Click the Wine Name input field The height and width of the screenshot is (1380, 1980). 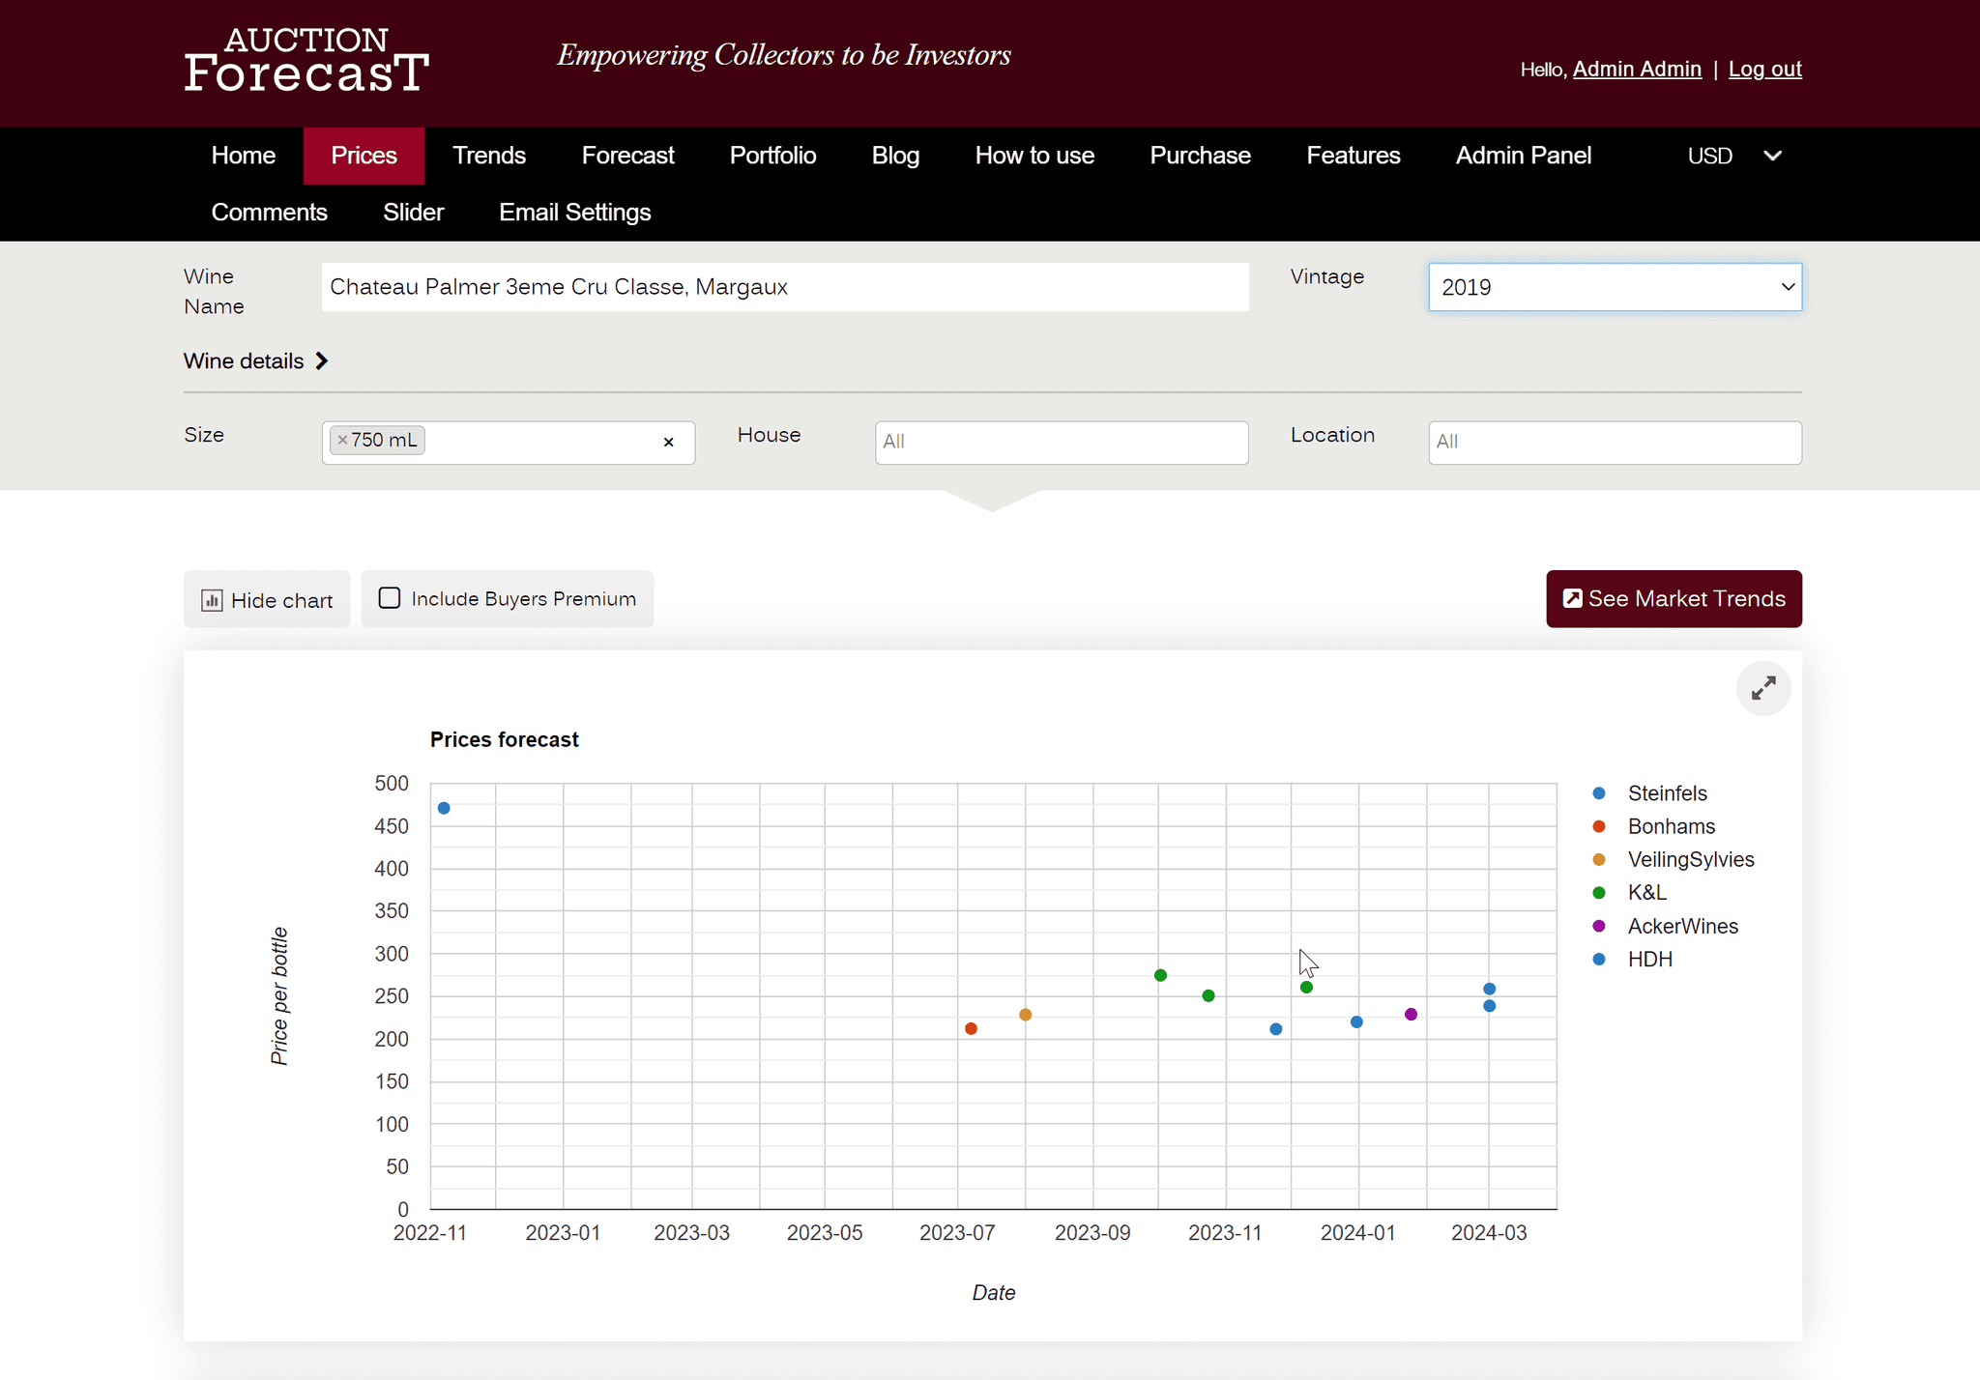coord(784,287)
